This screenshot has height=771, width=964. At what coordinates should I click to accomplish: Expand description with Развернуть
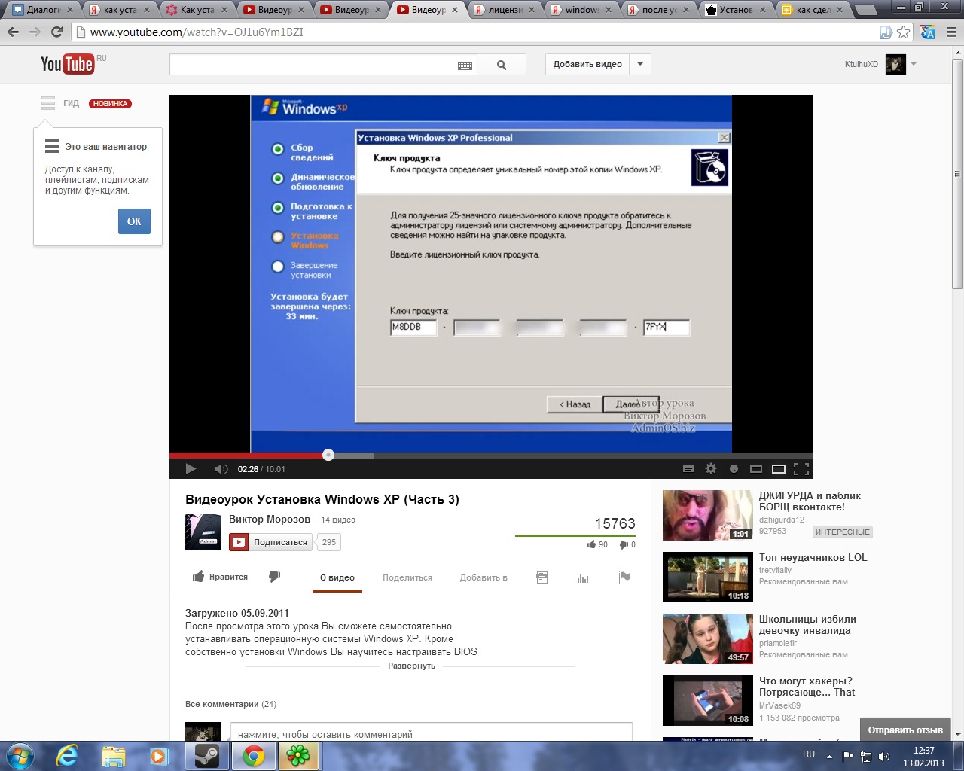[411, 666]
